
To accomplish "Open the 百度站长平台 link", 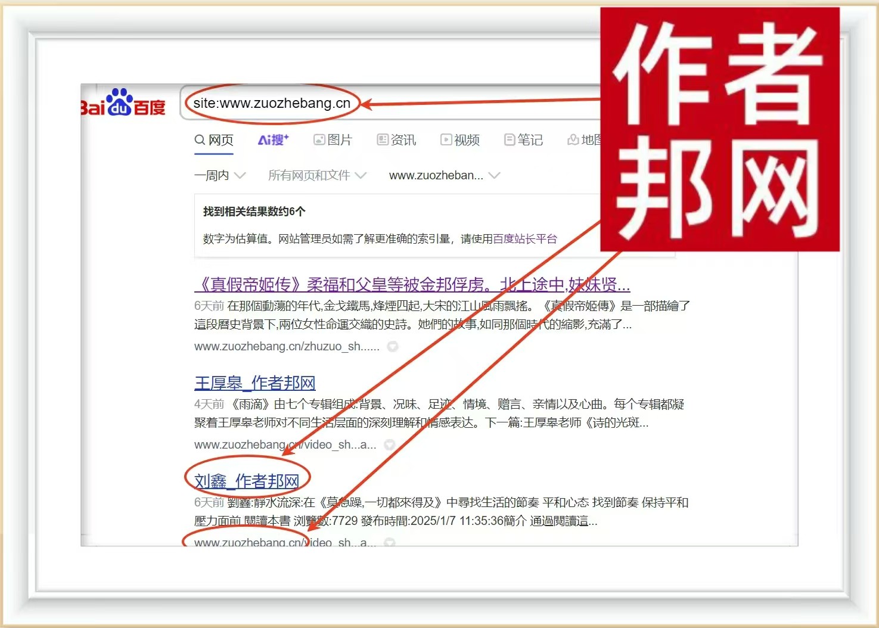I will (x=524, y=239).
